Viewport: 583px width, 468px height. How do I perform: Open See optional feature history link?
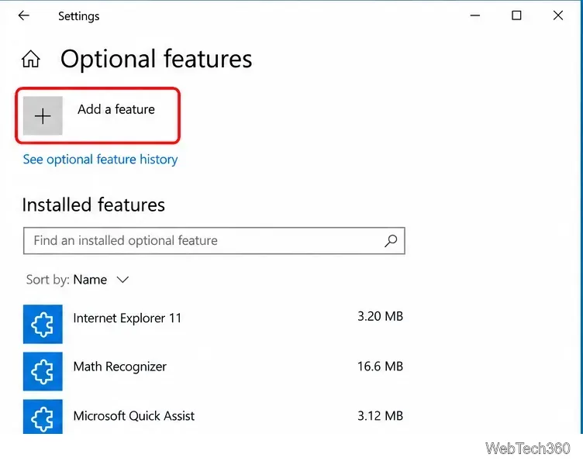tap(100, 160)
